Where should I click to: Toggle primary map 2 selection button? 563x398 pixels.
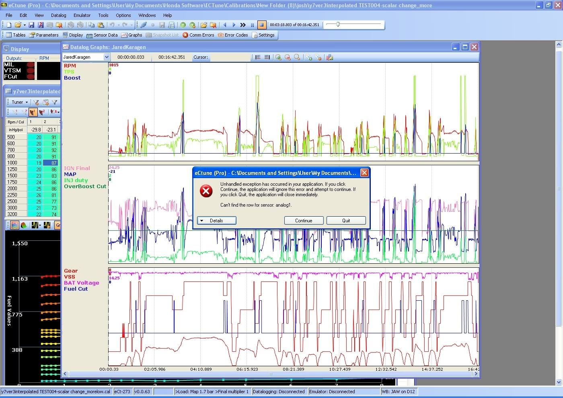pyautogui.click(x=42, y=112)
